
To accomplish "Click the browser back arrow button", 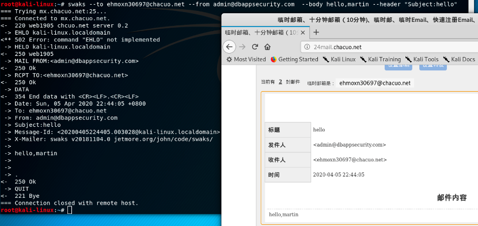I will pyautogui.click(x=230, y=47).
